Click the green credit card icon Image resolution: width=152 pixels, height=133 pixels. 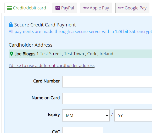(x=9, y=8)
